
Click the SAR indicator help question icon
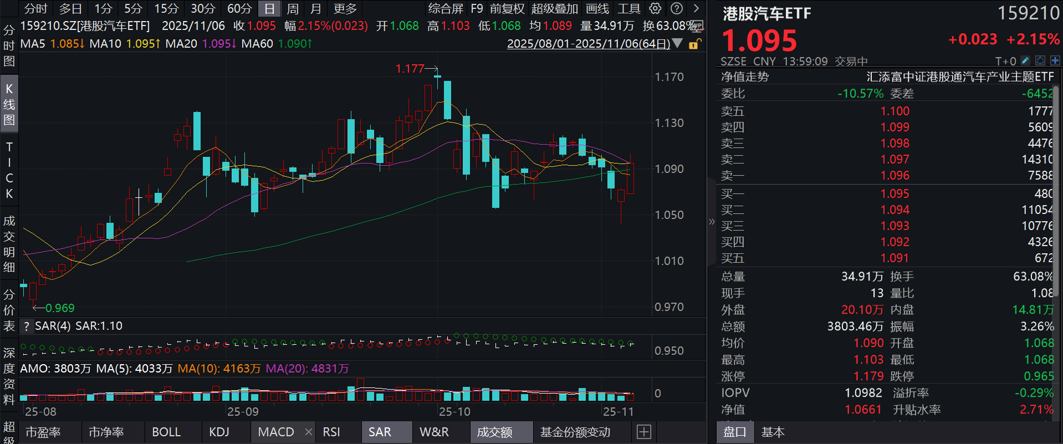point(26,326)
